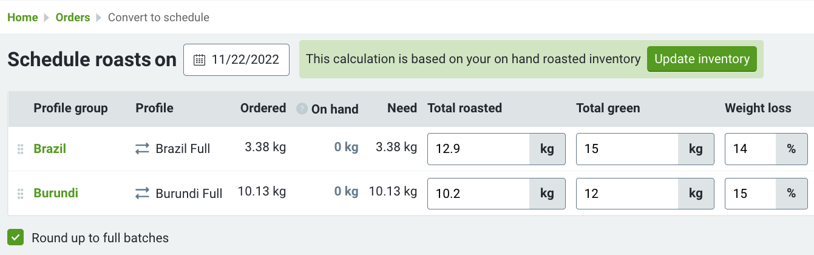Click the On hand help question icon
The image size is (814, 255).
pos(302,109)
